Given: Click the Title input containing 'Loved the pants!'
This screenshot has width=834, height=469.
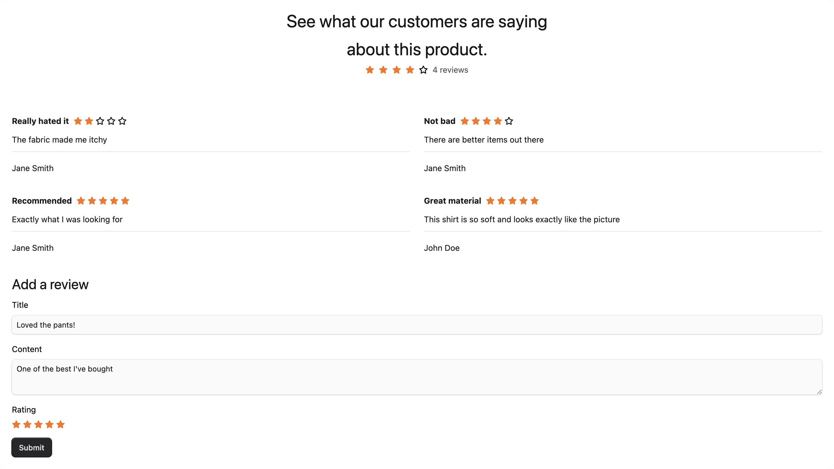Looking at the screenshot, I should click(x=417, y=325).
